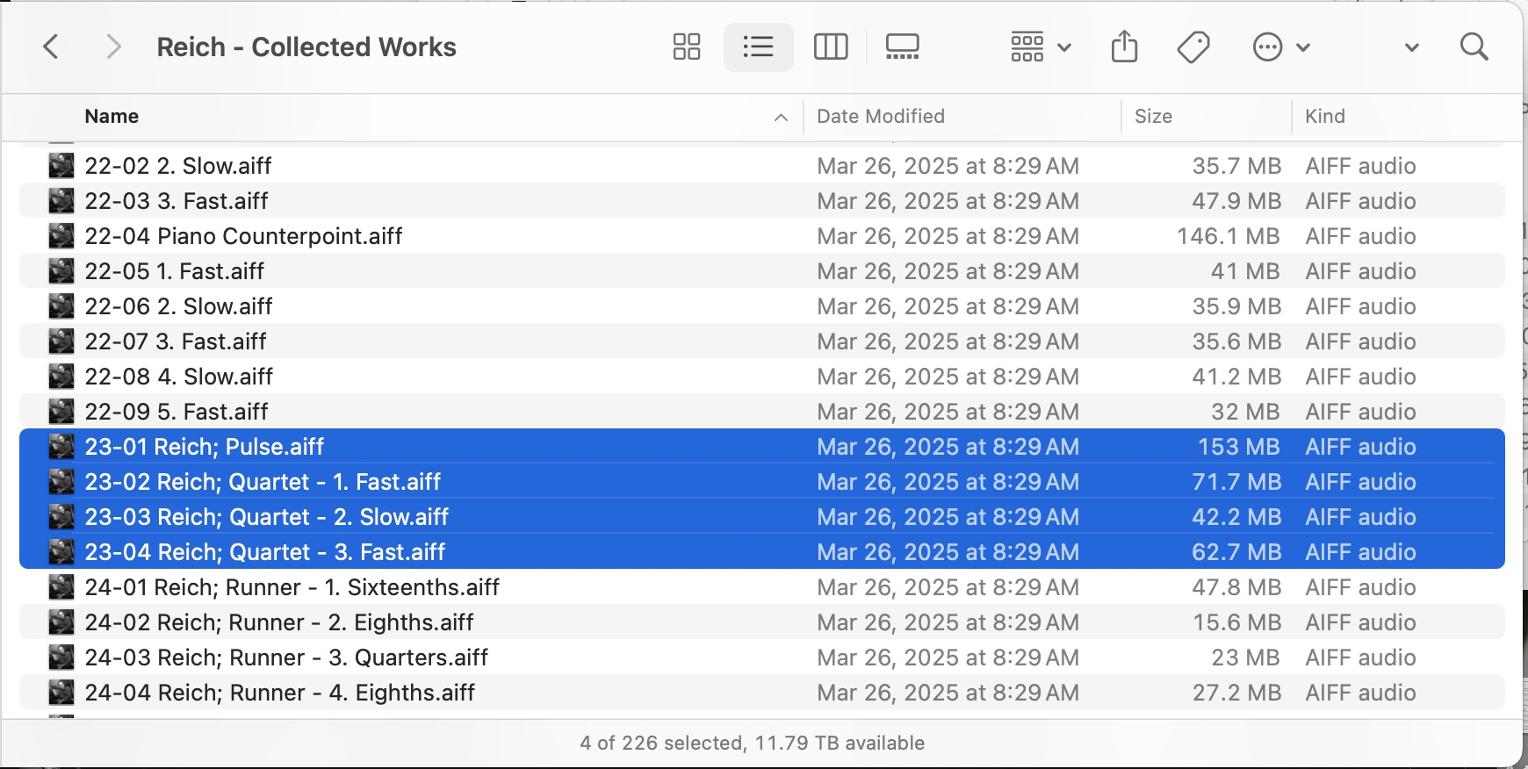Screen dimensions: 1528x769
Task: Sort by the Name column header
Action: click(112, 116)
